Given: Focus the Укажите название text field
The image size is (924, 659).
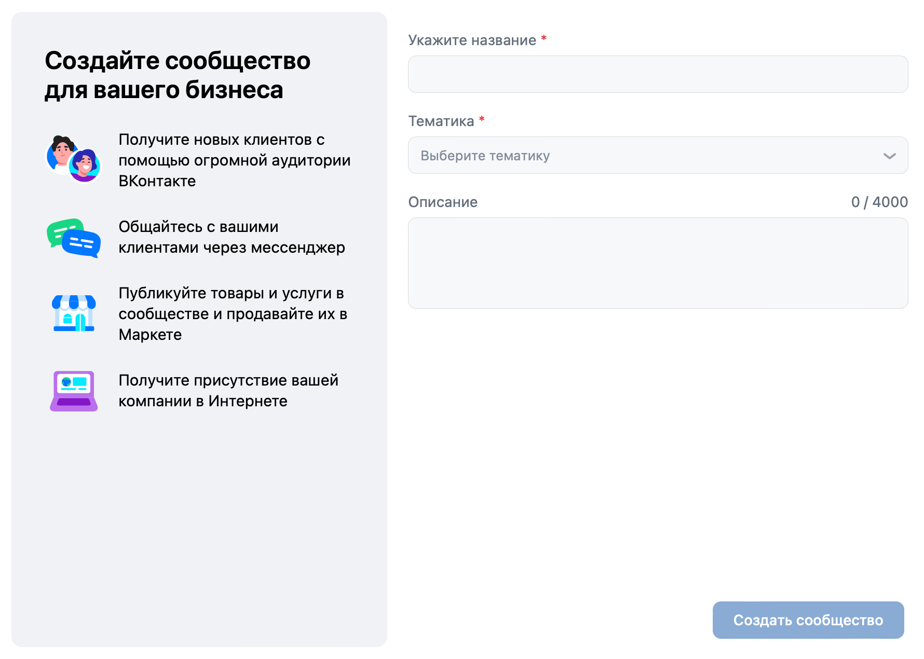Looking at the screenshot, I should click(658, 74).
